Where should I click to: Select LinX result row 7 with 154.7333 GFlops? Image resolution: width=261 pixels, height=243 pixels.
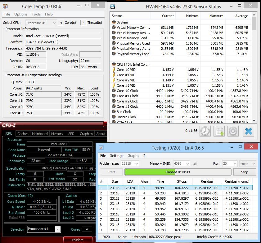pos(175,219)
